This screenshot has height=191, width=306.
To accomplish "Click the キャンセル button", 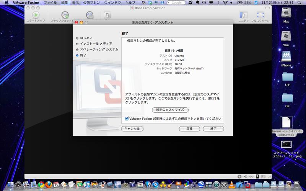I will click(x=132, y=129).
